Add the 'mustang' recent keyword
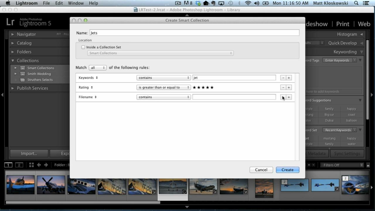The image size is (375, 211). pyautogui.click(x=329, y=138)
